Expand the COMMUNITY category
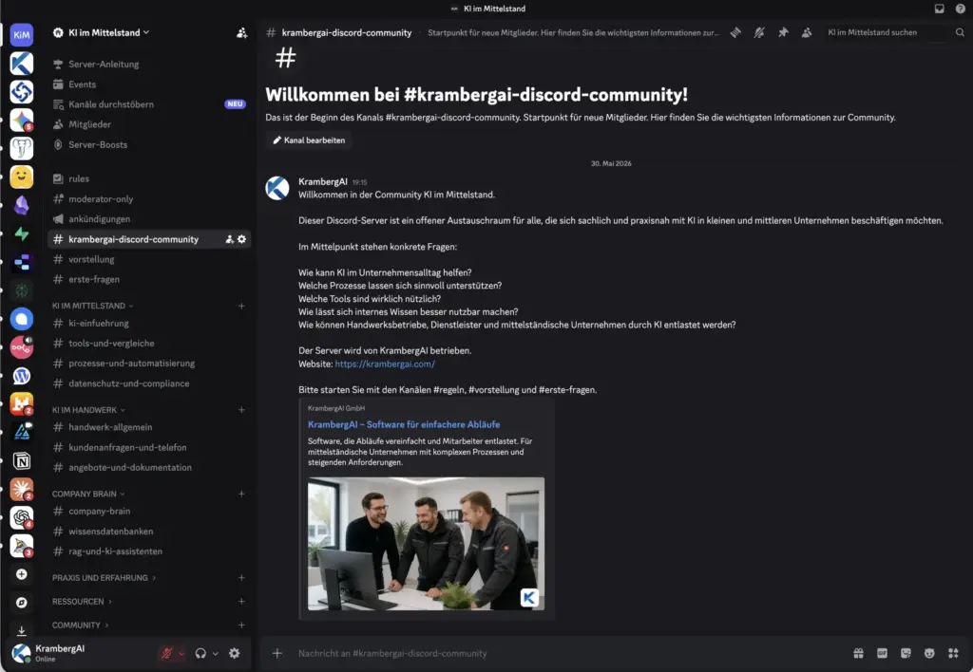The image size is (973, 672). pos(80,625)
